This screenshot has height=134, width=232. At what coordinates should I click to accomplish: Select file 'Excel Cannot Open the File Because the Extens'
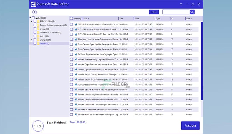click(x=98, y=44)
